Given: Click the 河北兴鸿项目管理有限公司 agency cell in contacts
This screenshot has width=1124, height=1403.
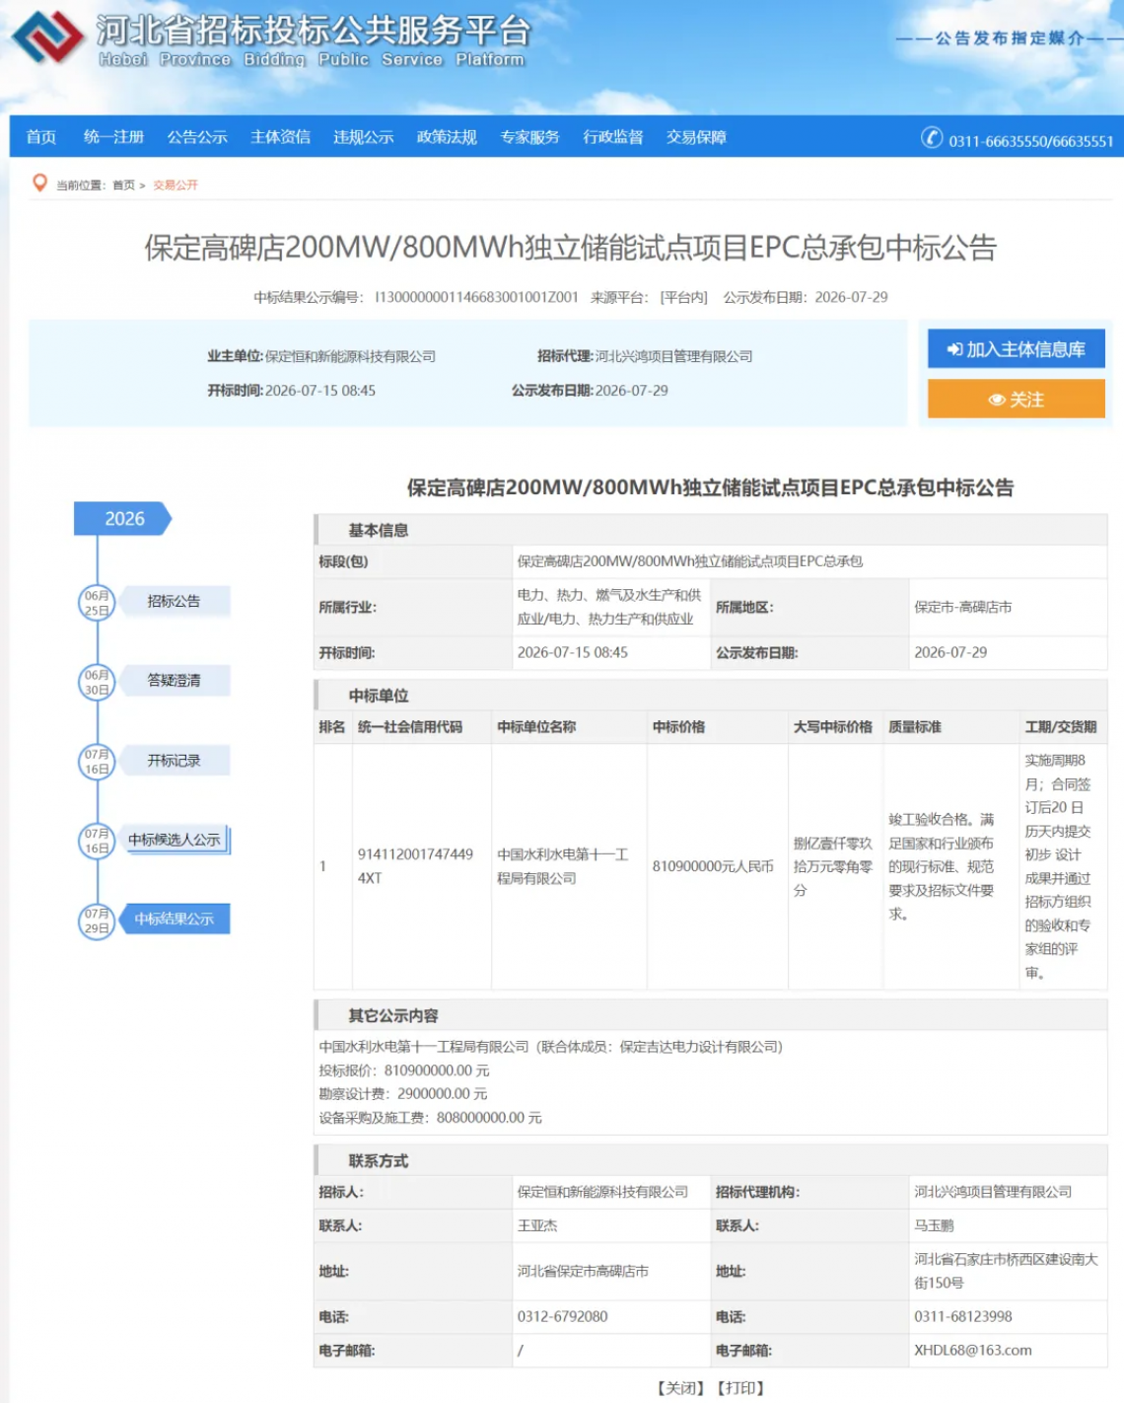Looking at the screenshot, I should 1007,1192.
